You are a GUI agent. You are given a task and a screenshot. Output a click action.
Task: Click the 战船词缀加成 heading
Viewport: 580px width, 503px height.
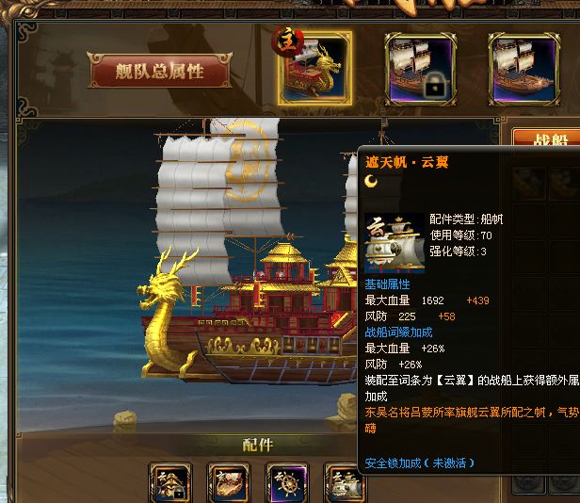pyautogui.click(x=398, y=332)
